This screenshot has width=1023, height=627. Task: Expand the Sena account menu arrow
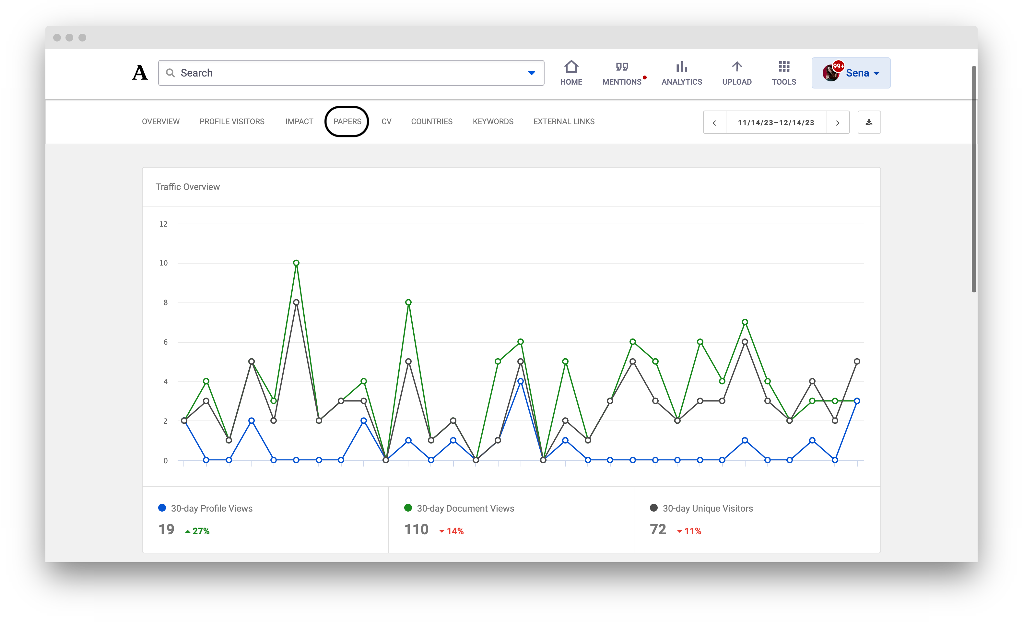876,73
